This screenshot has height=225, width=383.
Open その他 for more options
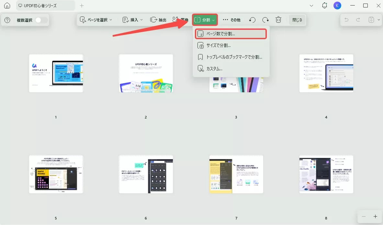[232, 19]
